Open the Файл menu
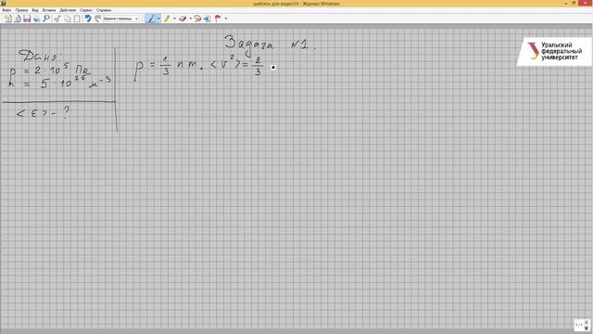Screen dimensions: 593x334 [x=6, y=10]
